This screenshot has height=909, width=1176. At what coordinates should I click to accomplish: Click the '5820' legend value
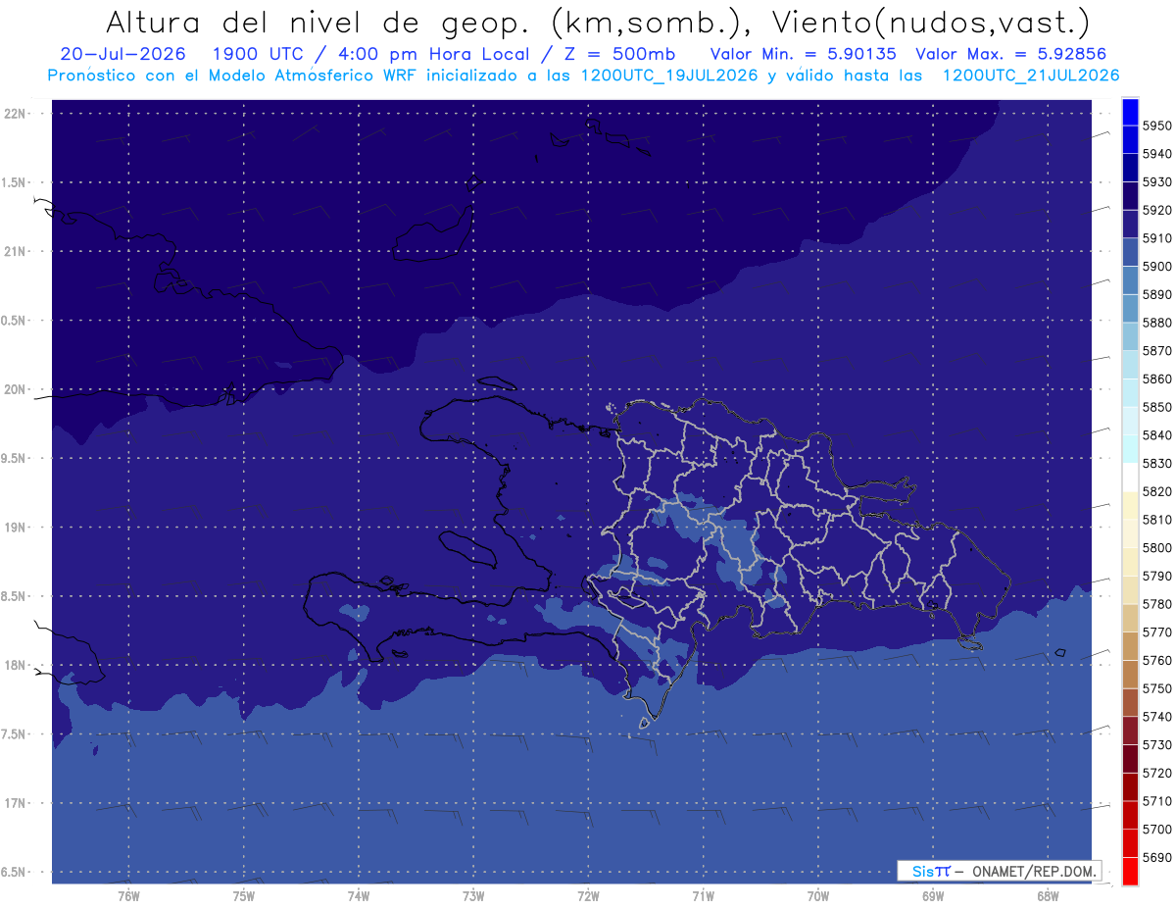pos(1157,491)
